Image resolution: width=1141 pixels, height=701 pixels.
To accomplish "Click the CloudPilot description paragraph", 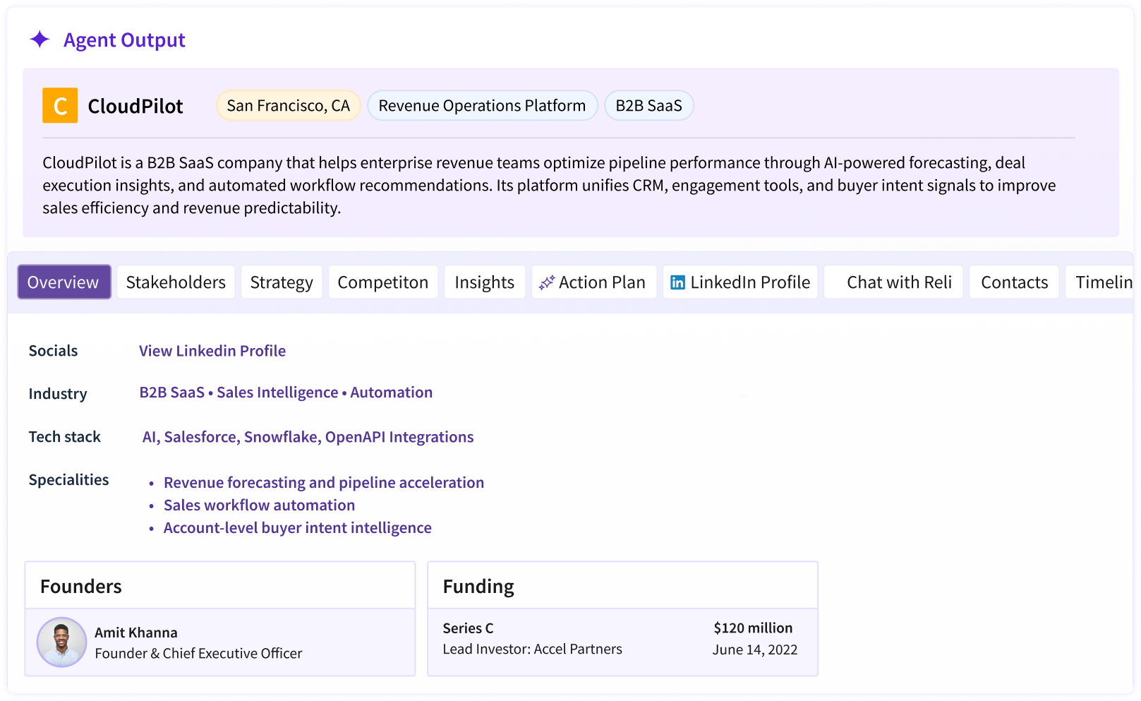I will (x=549, y=185).
